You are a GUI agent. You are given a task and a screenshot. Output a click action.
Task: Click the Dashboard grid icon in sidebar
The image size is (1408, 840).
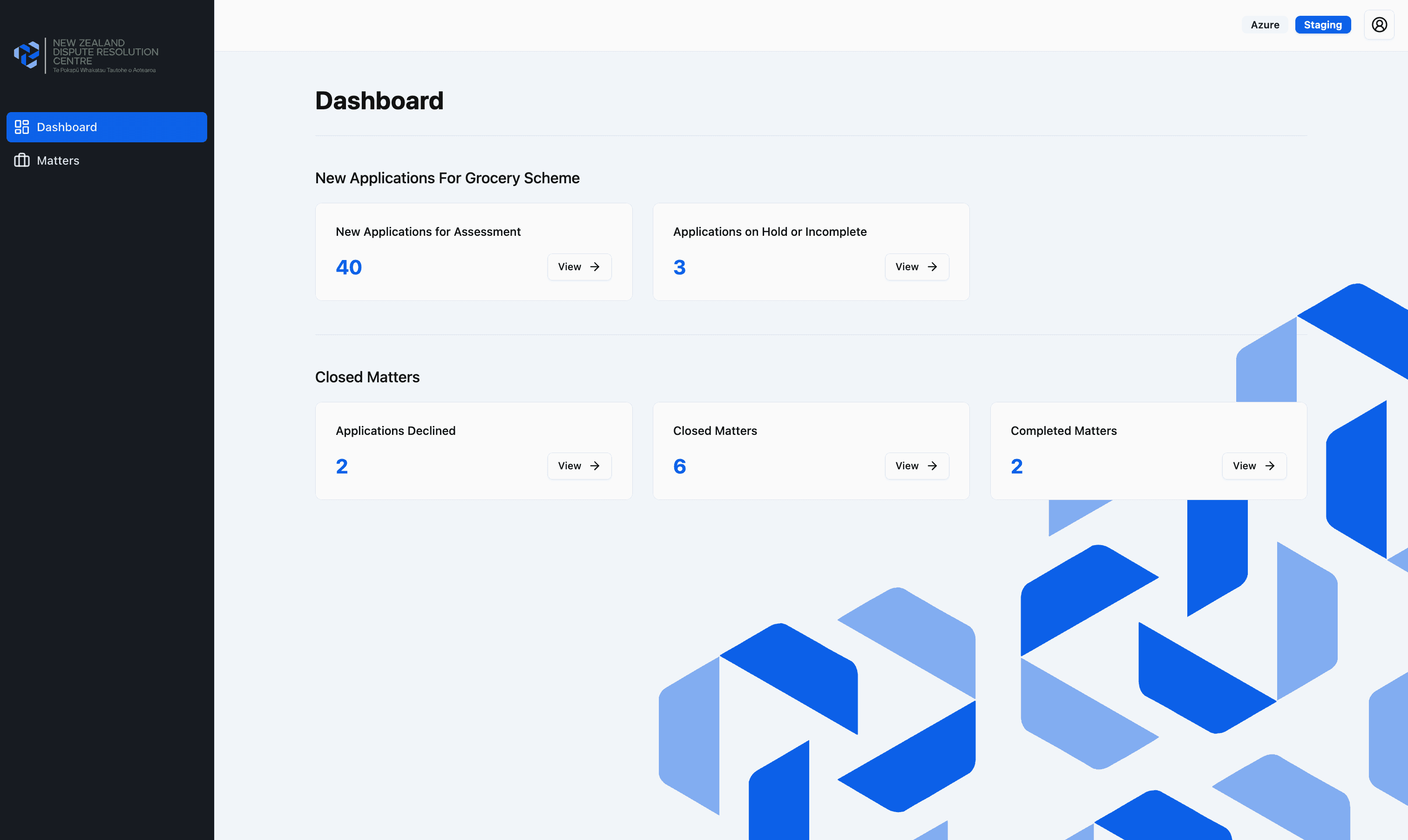21,127
